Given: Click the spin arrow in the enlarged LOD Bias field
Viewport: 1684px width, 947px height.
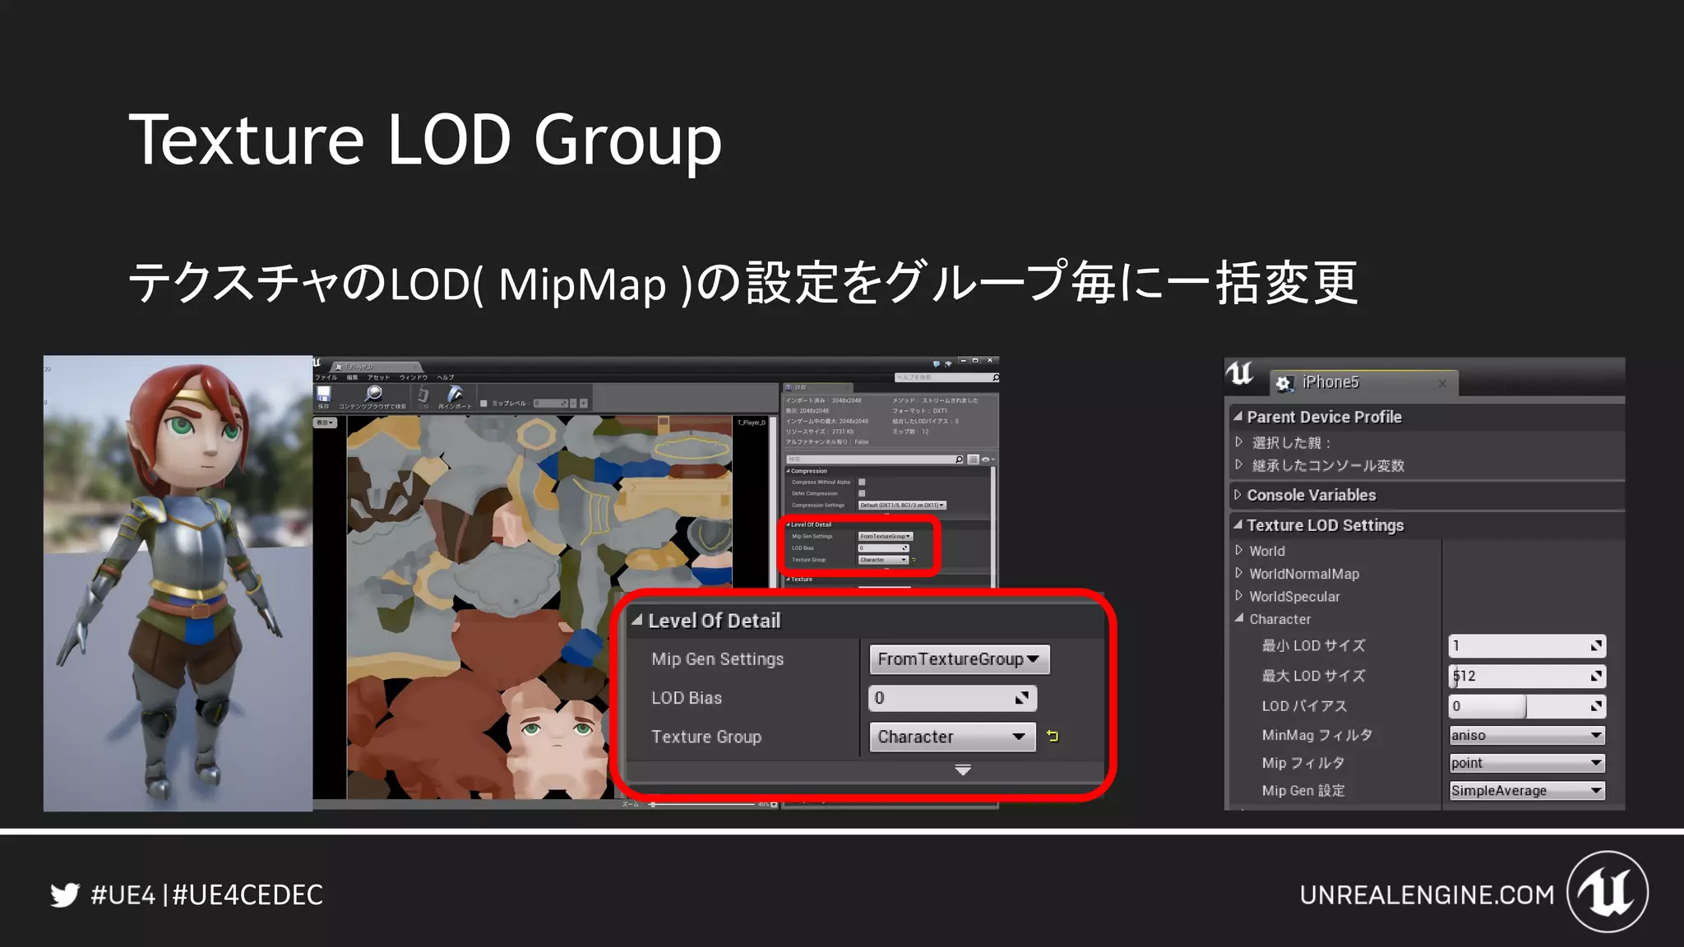Looking at the screenshot, I should coord(1021,698).
